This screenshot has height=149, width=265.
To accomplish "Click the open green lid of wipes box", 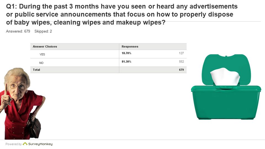I will [x=226, y=70].
